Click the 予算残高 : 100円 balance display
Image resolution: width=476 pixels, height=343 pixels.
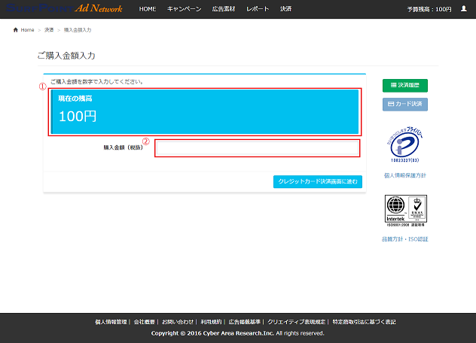(429, 9)
